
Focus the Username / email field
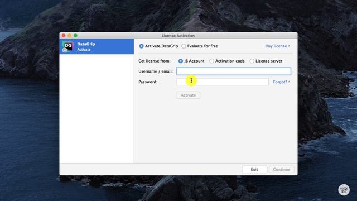234,71
